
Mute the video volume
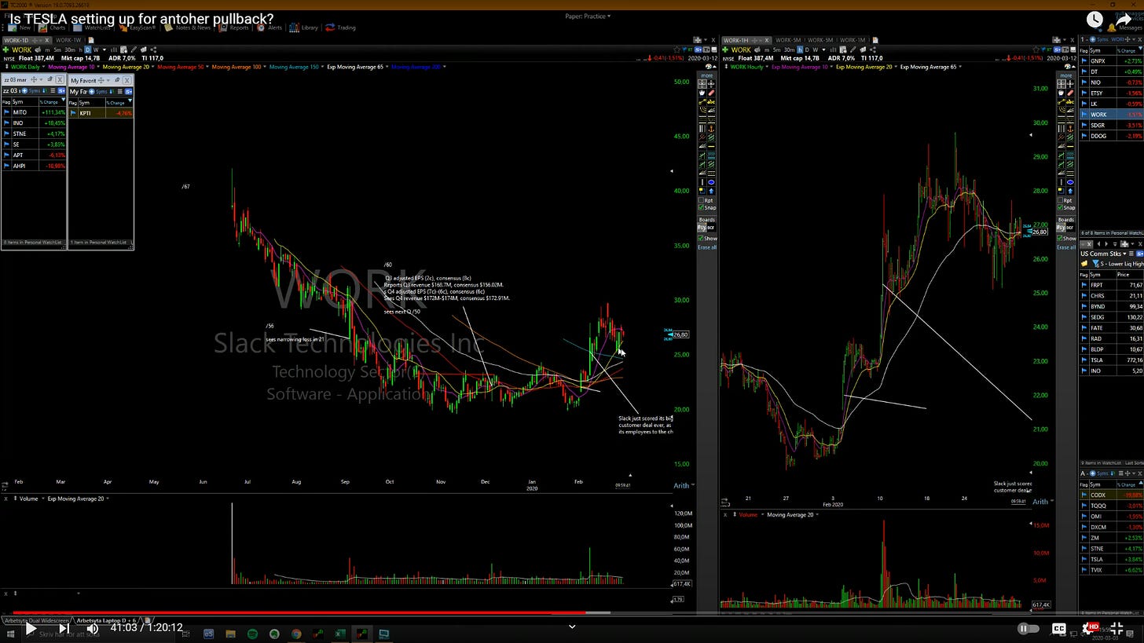click(x=92, y=628)
